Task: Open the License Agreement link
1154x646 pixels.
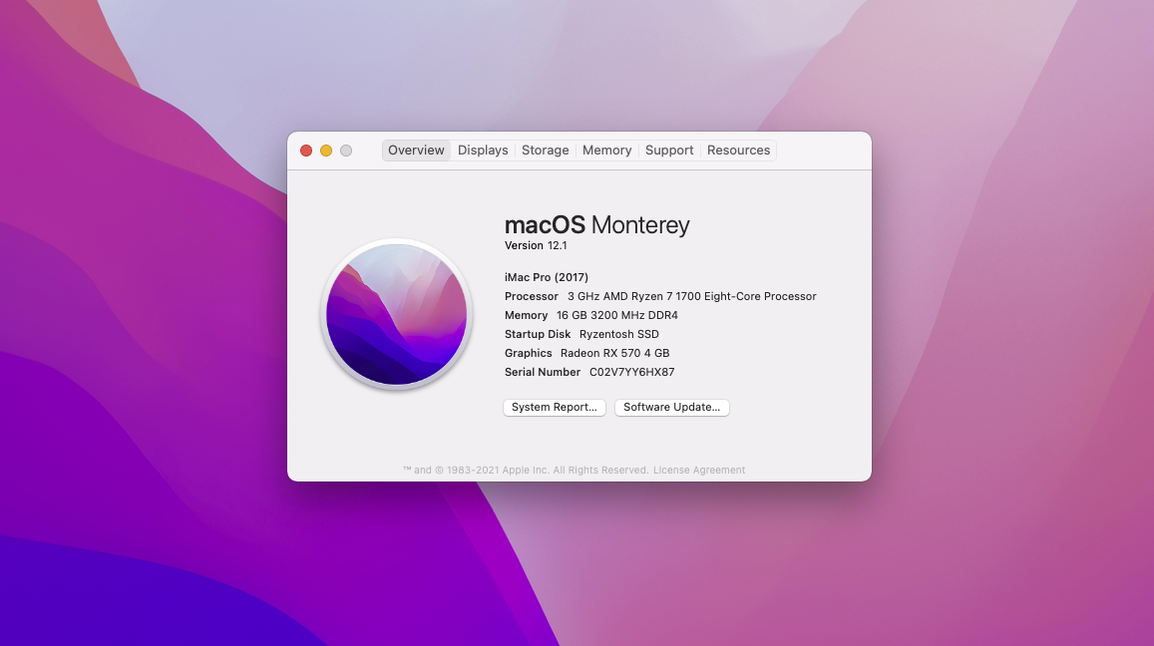Action: (x=699, y=471)
